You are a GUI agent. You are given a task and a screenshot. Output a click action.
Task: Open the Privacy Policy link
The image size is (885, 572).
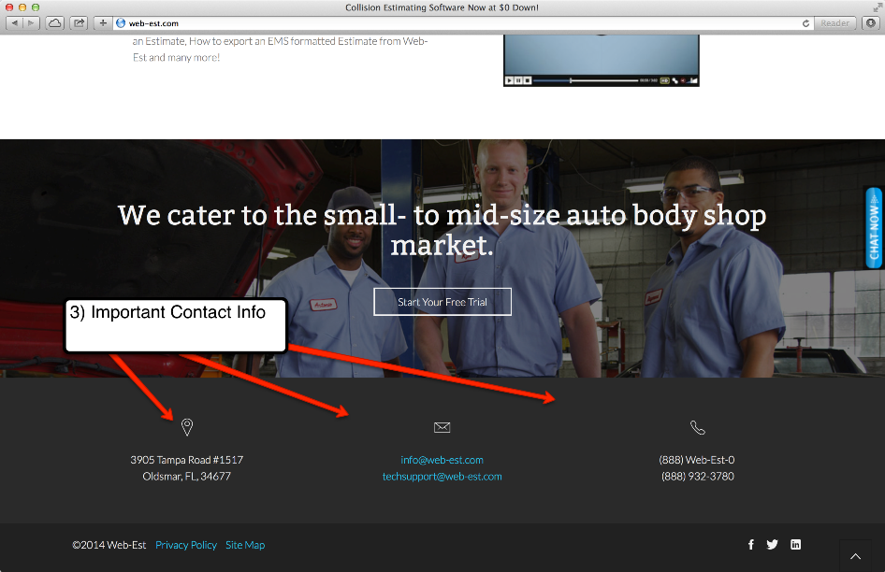coord(186,545)
